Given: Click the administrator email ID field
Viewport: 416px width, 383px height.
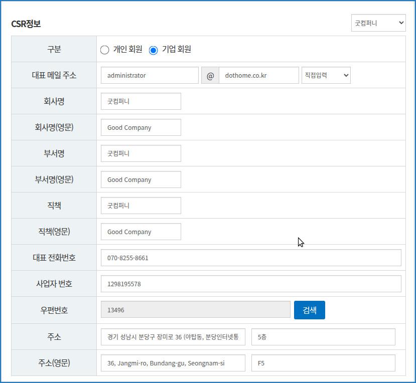Looking at the screenshot, I should tap(150, 75).
